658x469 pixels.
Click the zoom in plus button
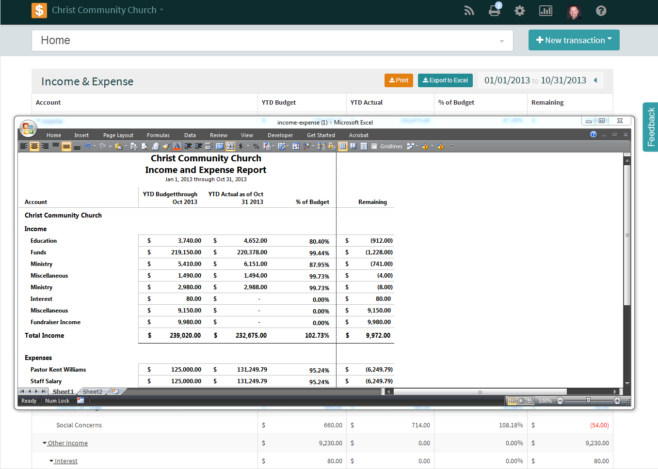(617, 401)
